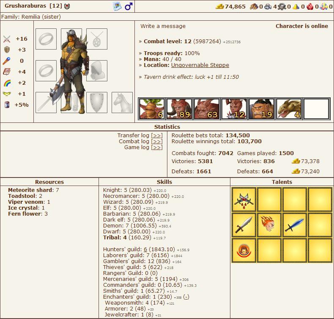Open the amulet necklace equipment slot
This screenshot has height=319, width=334.
97,39
